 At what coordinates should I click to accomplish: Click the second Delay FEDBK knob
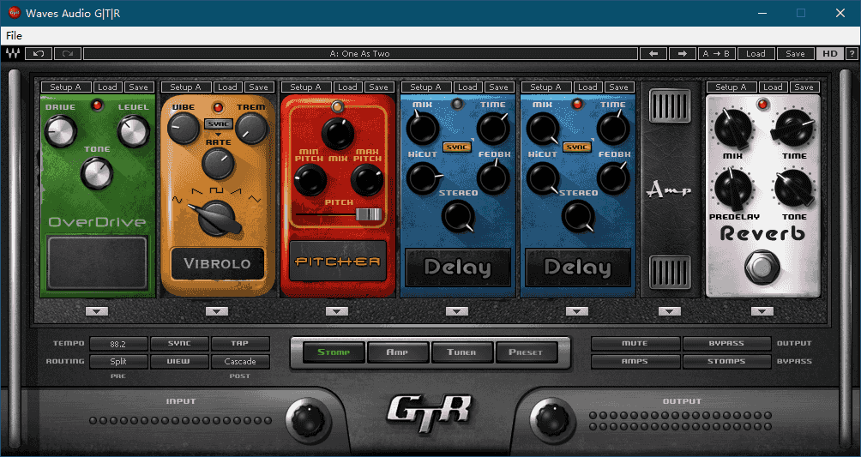coord(613,177)
